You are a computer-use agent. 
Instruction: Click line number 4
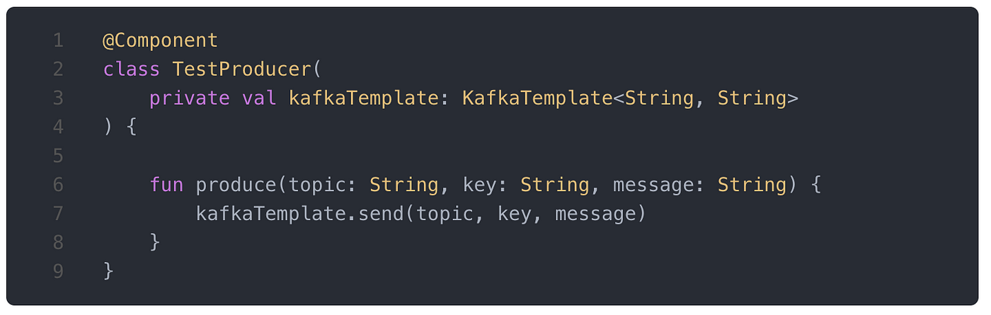tap(58, 127)
